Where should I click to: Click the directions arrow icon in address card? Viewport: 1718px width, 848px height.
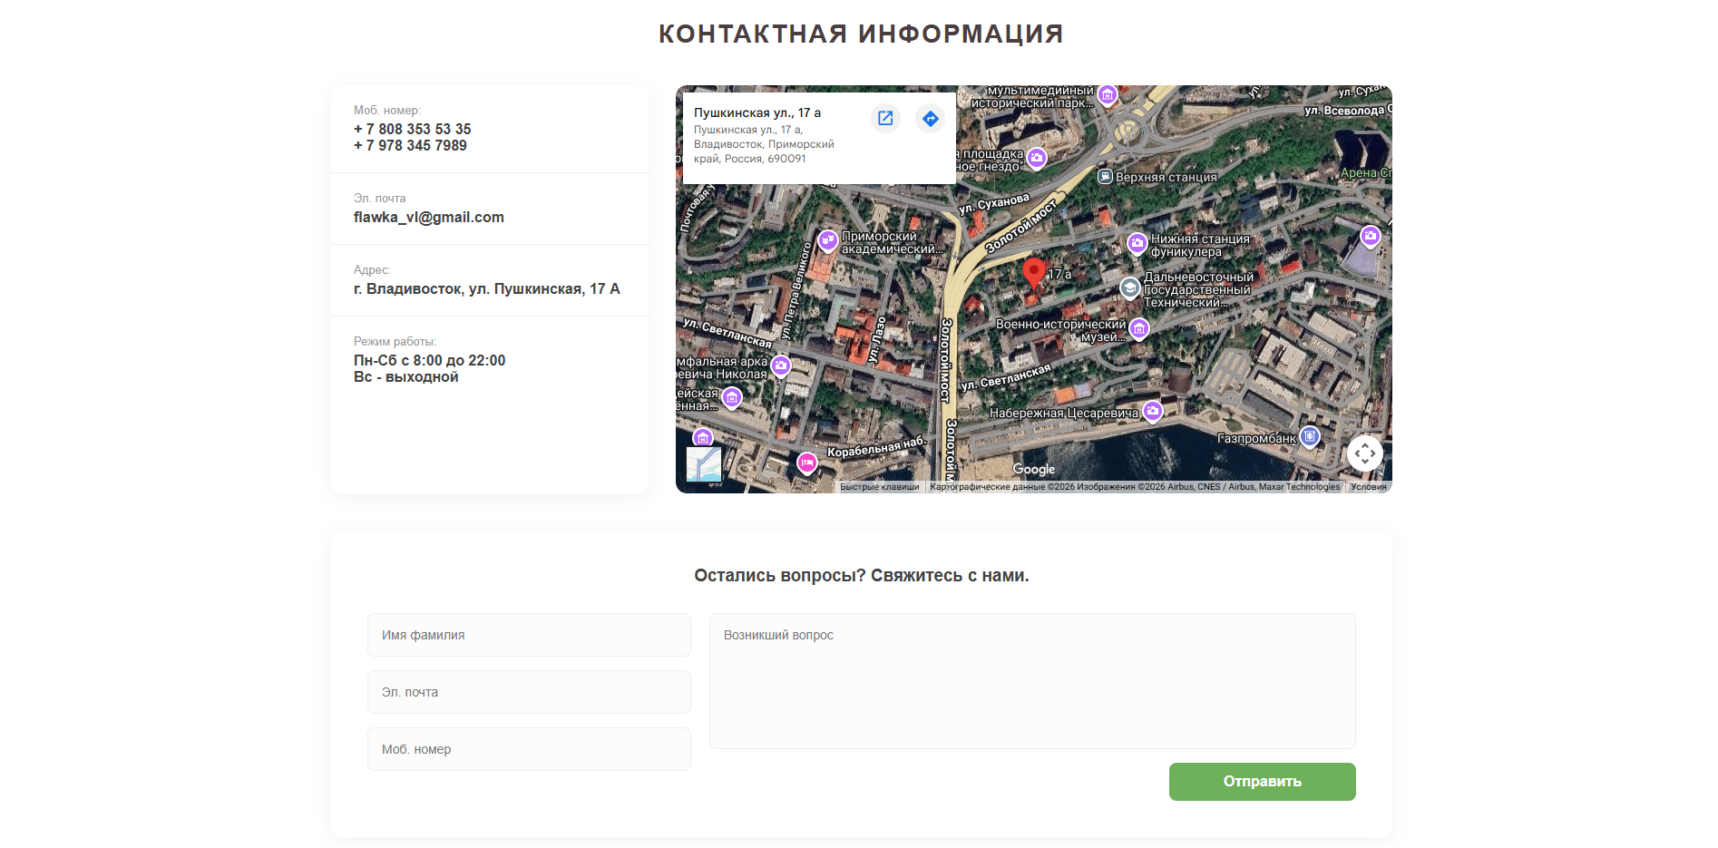point(930,118)
